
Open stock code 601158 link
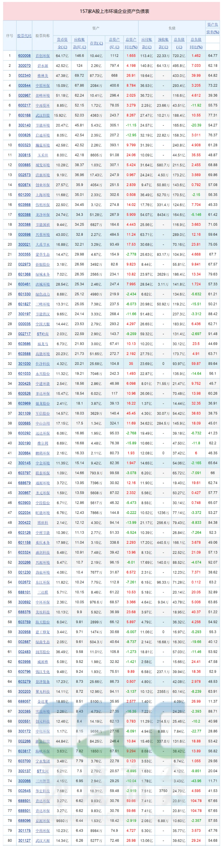tap(24, 543)
